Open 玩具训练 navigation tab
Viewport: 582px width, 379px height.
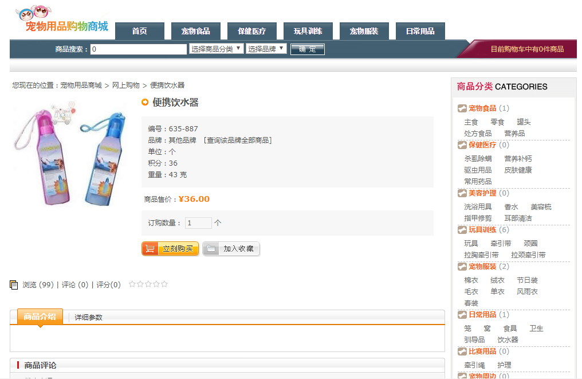[x=308, y=31]
